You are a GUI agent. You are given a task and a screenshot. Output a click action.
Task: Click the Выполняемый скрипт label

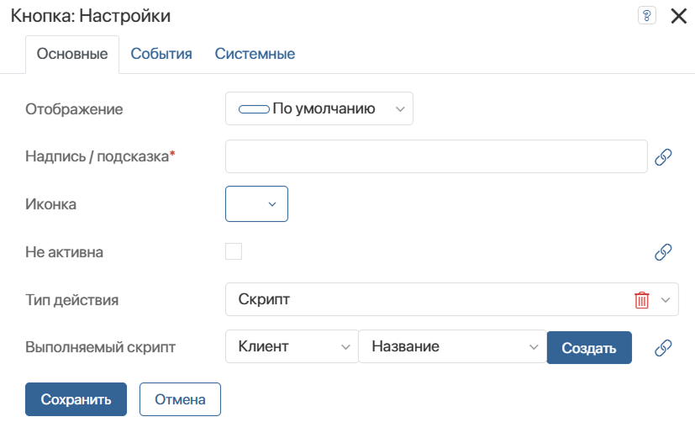pyautogui.click(x=100, y=347)
